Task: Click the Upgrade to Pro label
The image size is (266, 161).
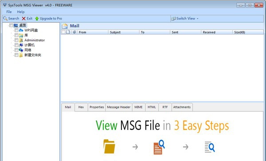Action: 51,19
